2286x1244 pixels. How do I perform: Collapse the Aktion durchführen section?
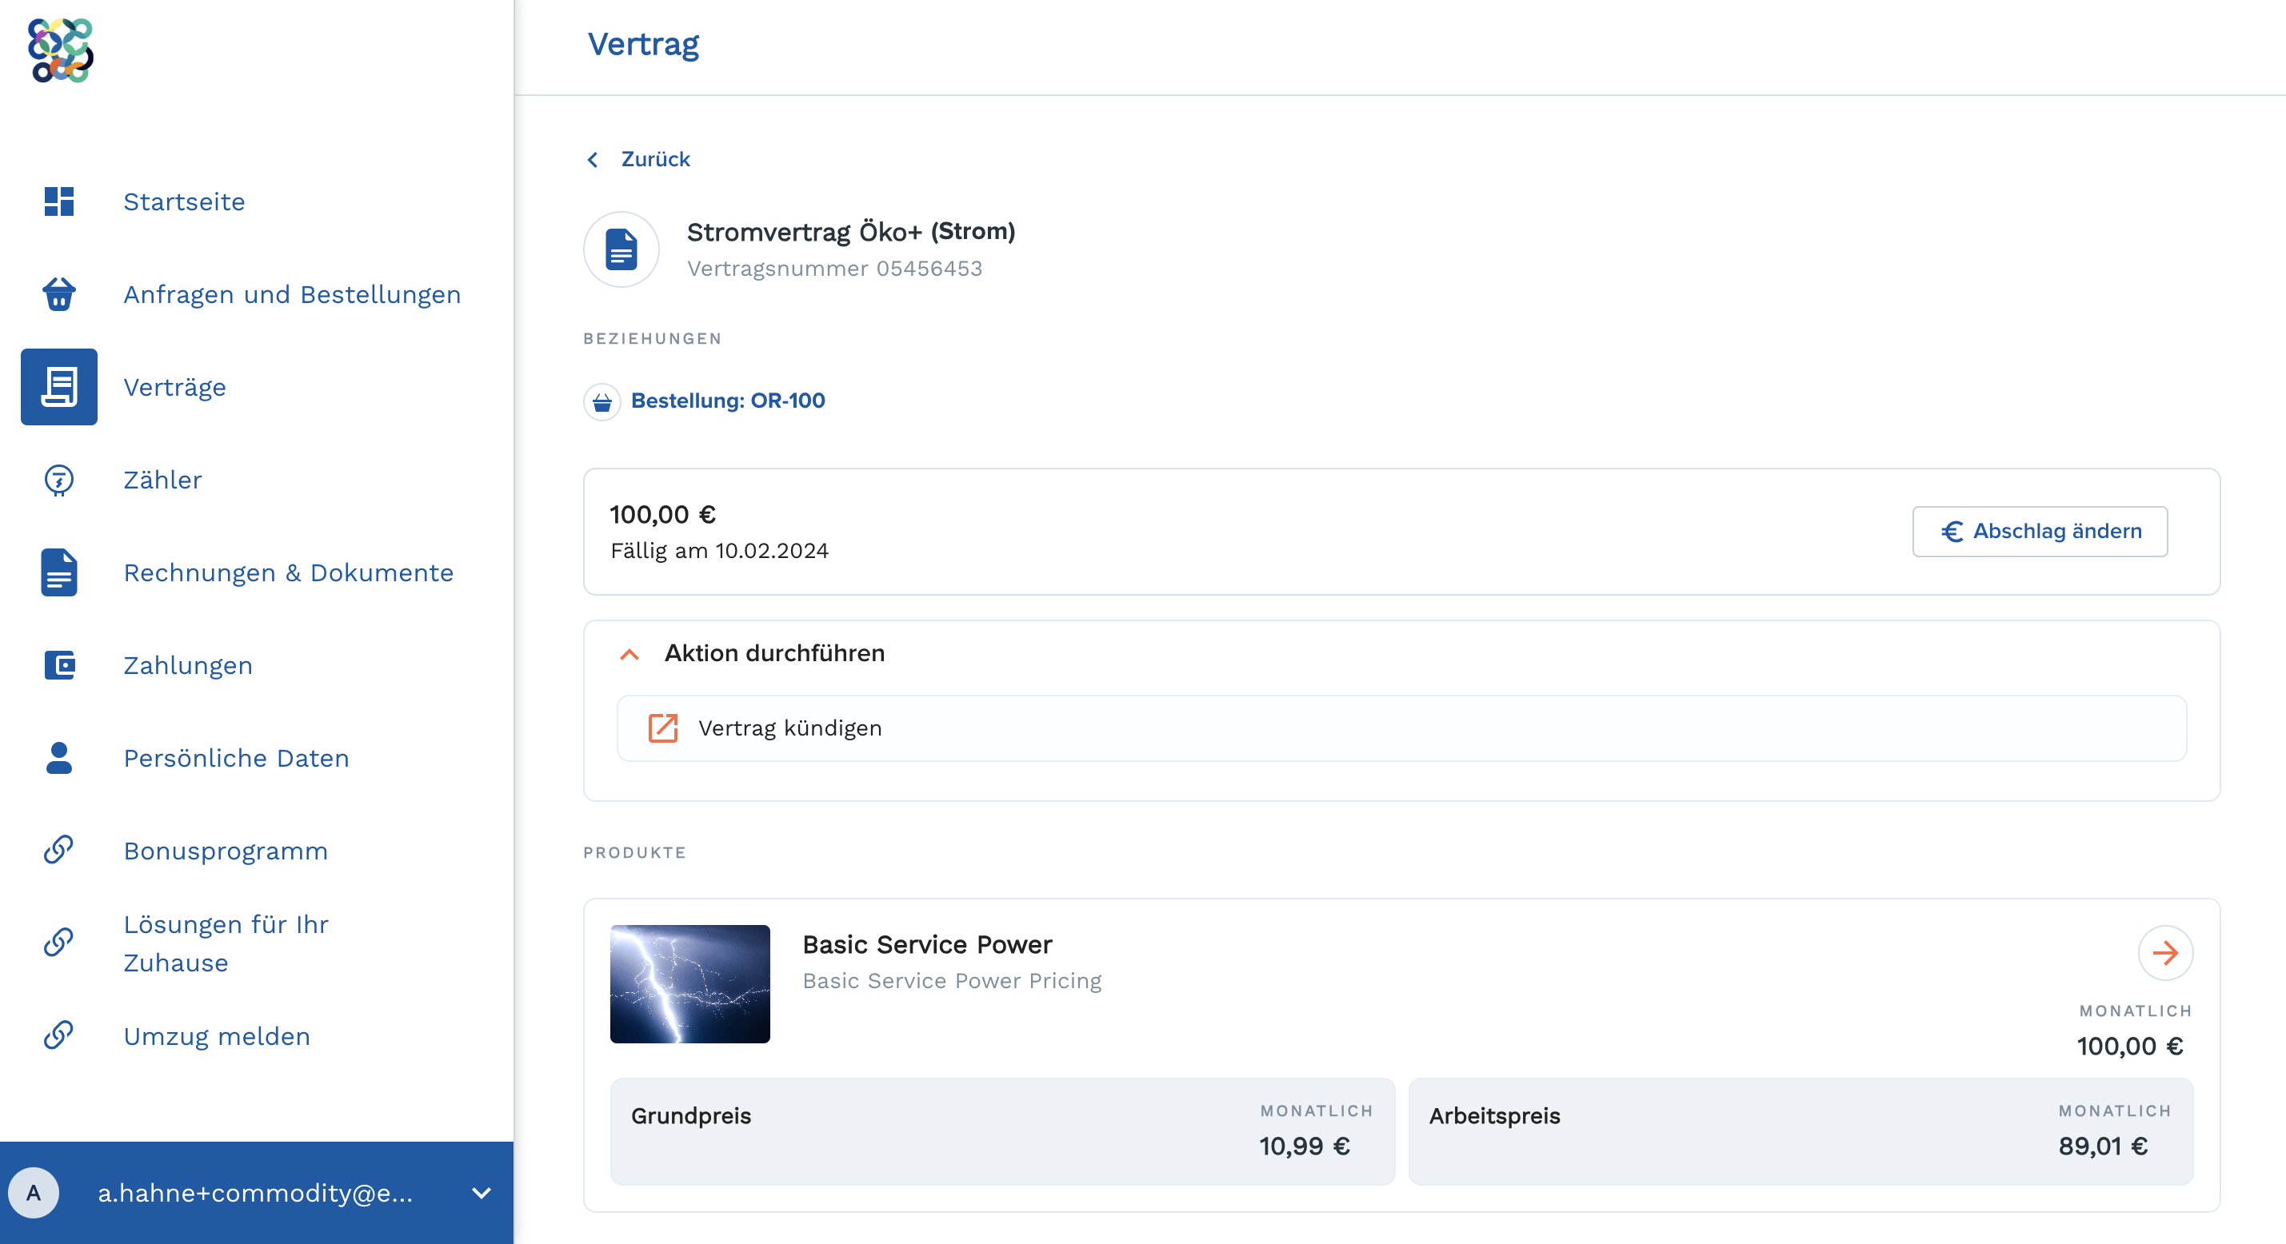(629, 653)
